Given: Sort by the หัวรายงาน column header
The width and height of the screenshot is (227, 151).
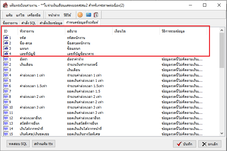Looking at the screenshot, I should point(41,31).
